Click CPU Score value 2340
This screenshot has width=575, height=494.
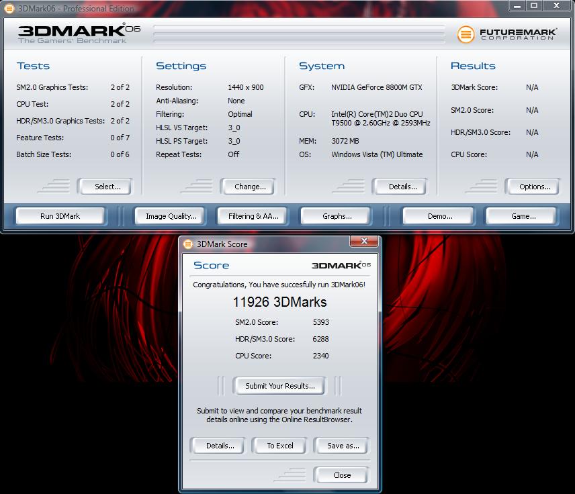pyautogui.click(x=320, y=356)
